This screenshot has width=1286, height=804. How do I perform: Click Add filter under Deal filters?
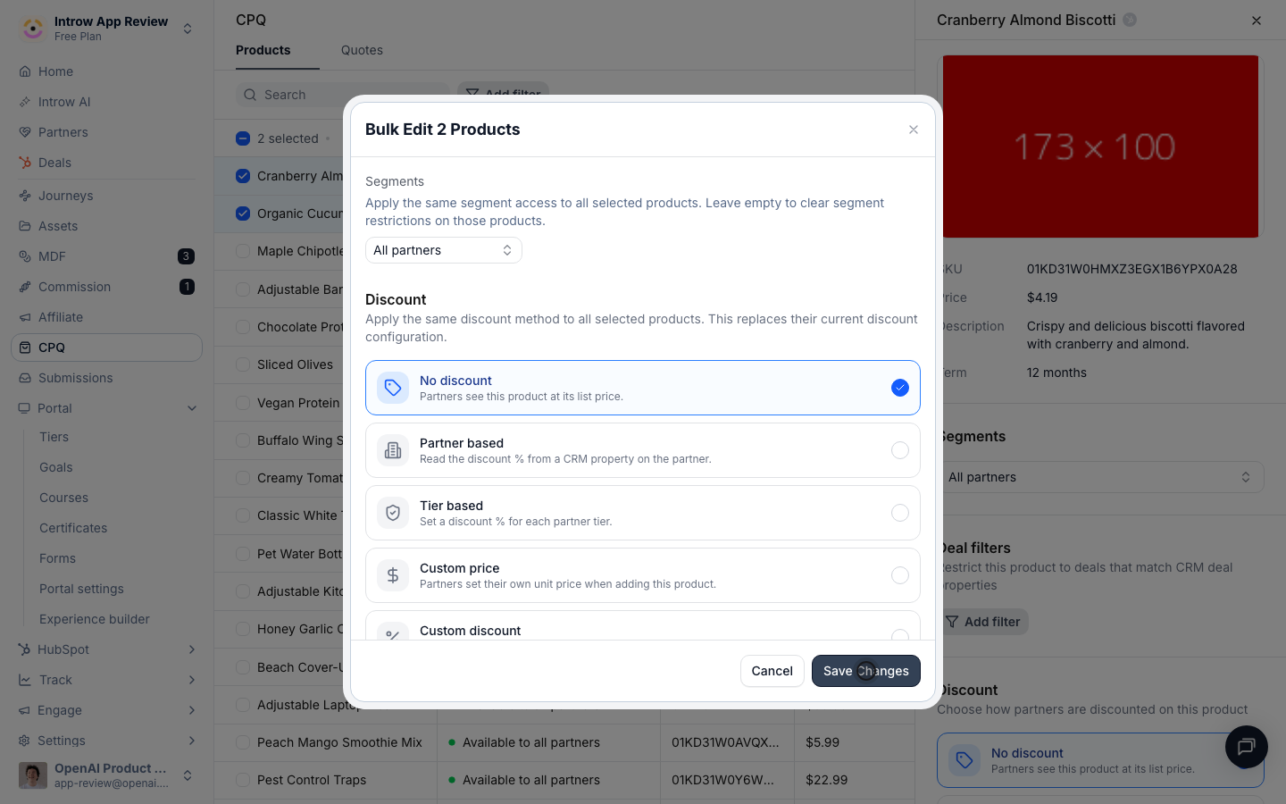pyautogui.click(x=982, y=622)
